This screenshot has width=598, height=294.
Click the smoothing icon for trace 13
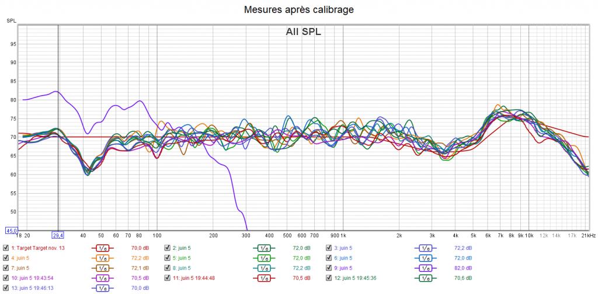point(102,288)
